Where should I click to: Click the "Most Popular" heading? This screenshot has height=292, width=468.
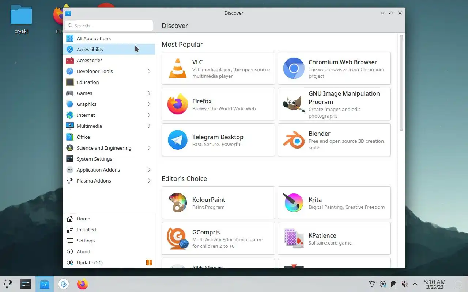pos(182,44)
